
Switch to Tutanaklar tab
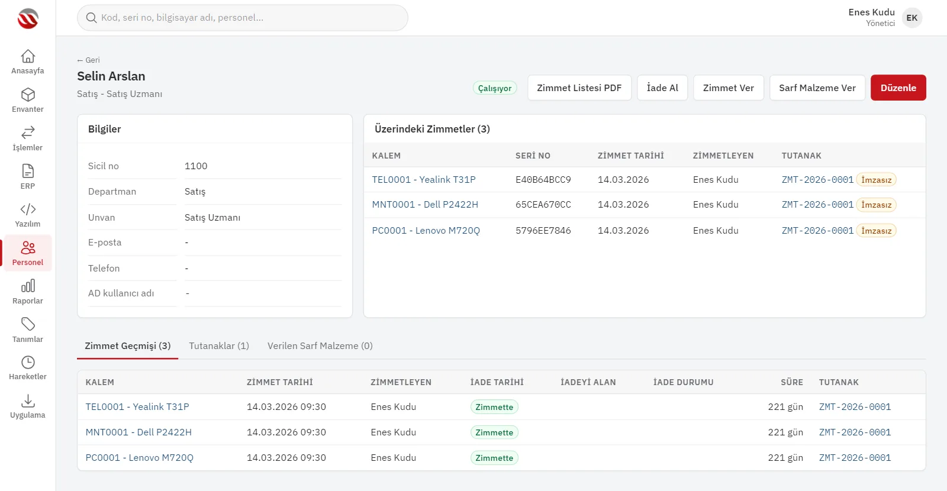click(219, 346)
